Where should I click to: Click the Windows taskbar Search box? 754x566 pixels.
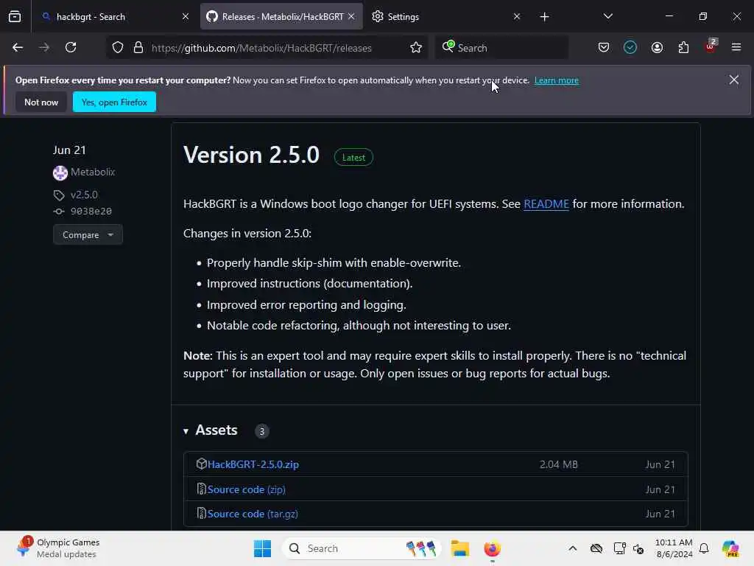(x=361, y=548)
